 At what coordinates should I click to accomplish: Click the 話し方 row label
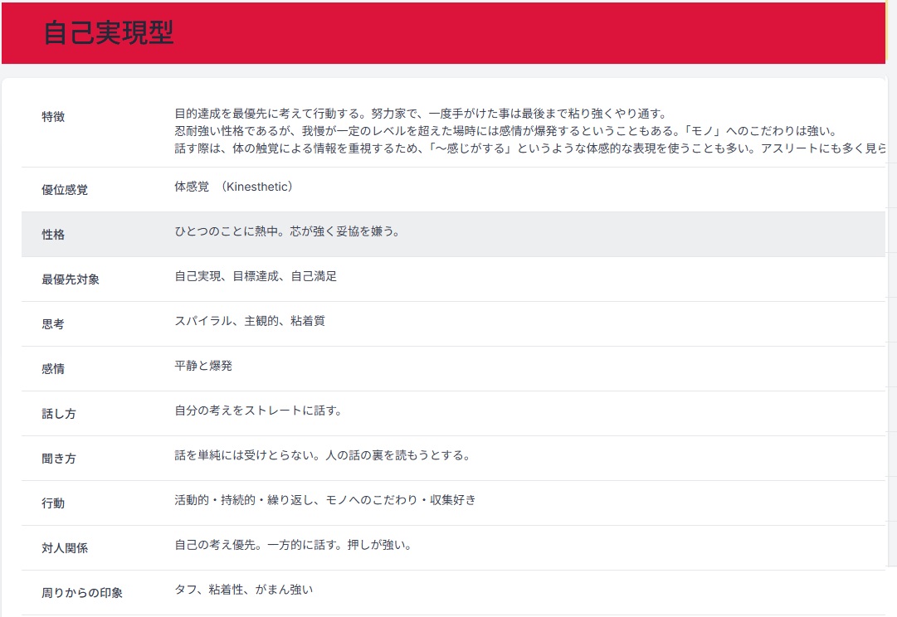pos(59,414)
